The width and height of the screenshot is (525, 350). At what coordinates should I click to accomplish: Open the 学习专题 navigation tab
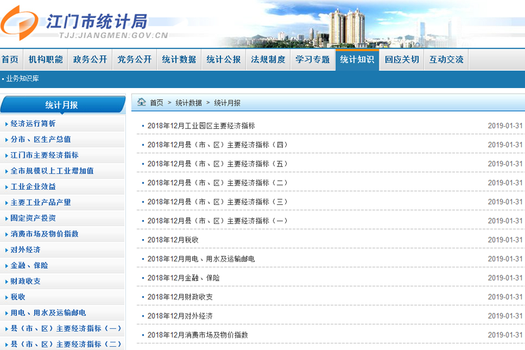click(x=313, y=60)
